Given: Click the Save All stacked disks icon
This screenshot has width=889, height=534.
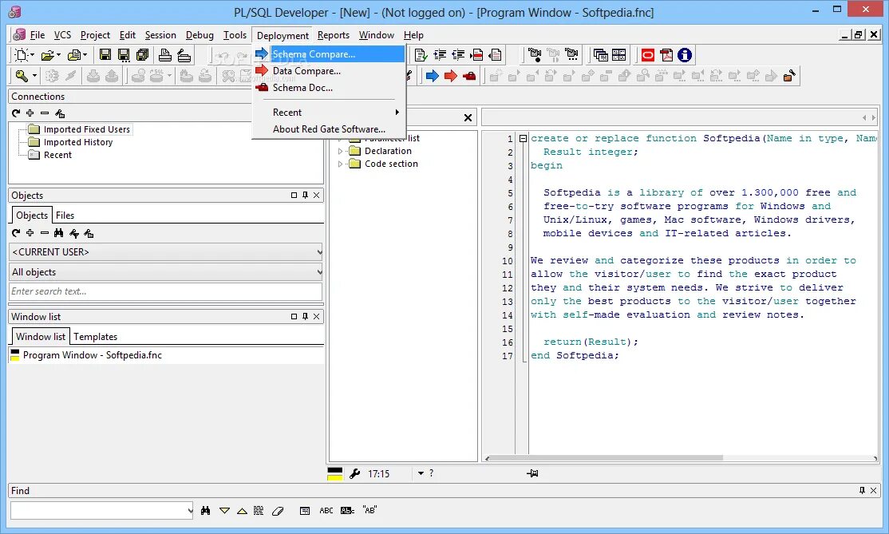Looking at the screenshot, I should [x=142, y=55].
